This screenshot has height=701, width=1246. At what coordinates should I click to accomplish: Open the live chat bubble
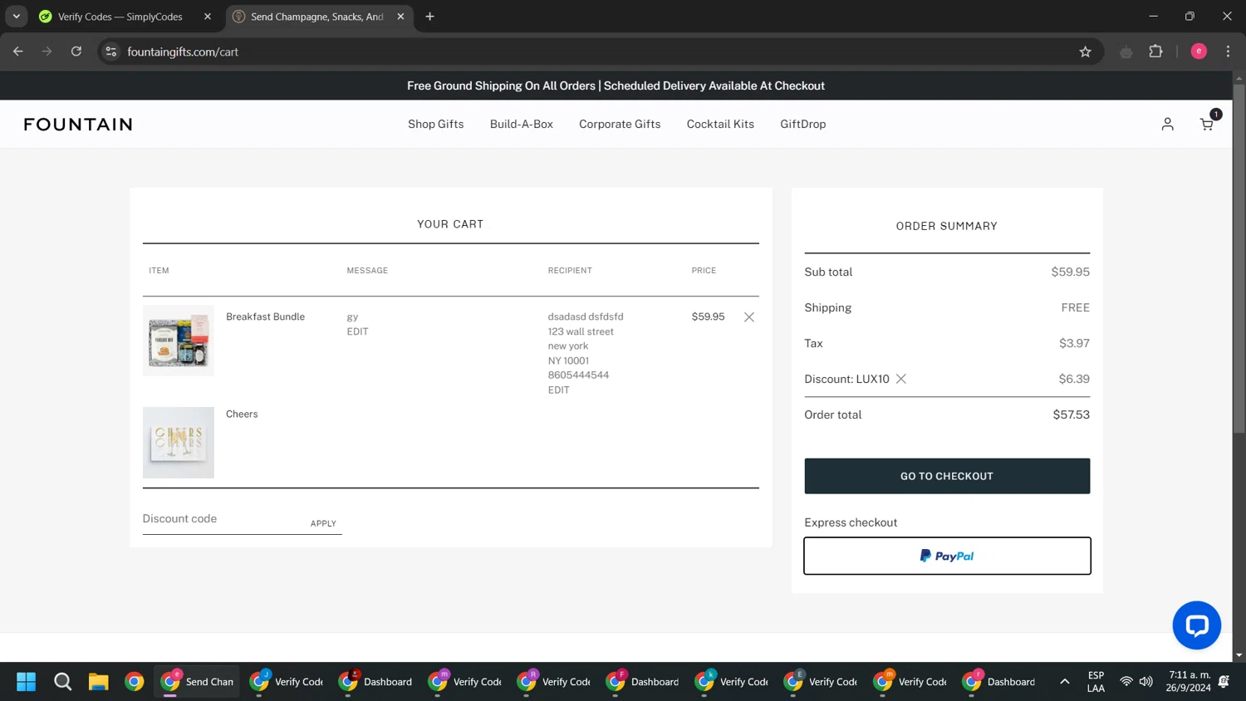coord(1196,625)
